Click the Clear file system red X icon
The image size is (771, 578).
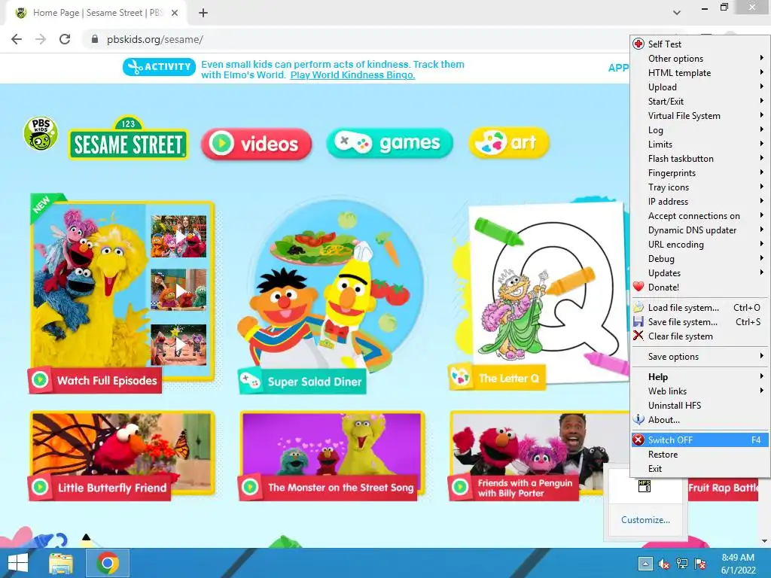[x=638, y=336]
